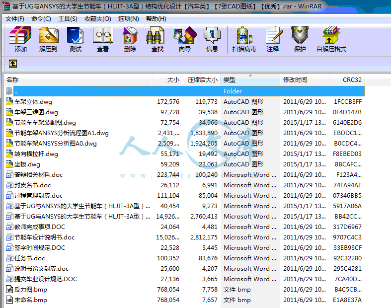
Task: Select 节能车架ANSYS分析流程图A1.dwg
Action: coord(61,133)
